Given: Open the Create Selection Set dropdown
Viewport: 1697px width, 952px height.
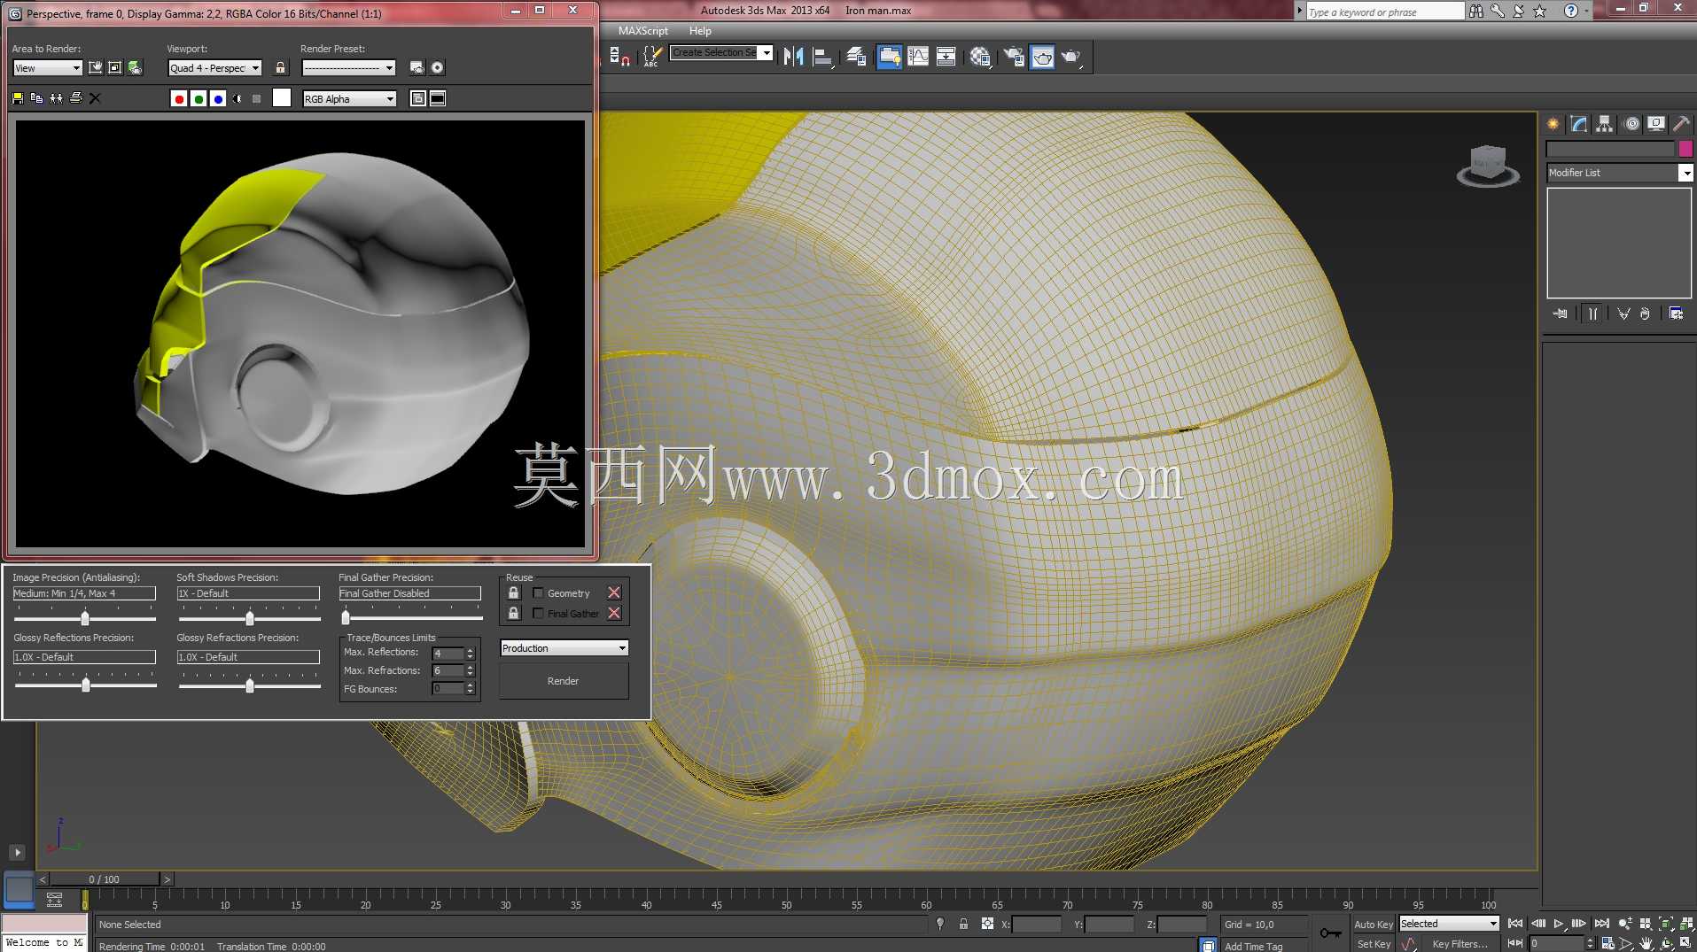Looking at the screenshot, I should (x=721, y=52).
